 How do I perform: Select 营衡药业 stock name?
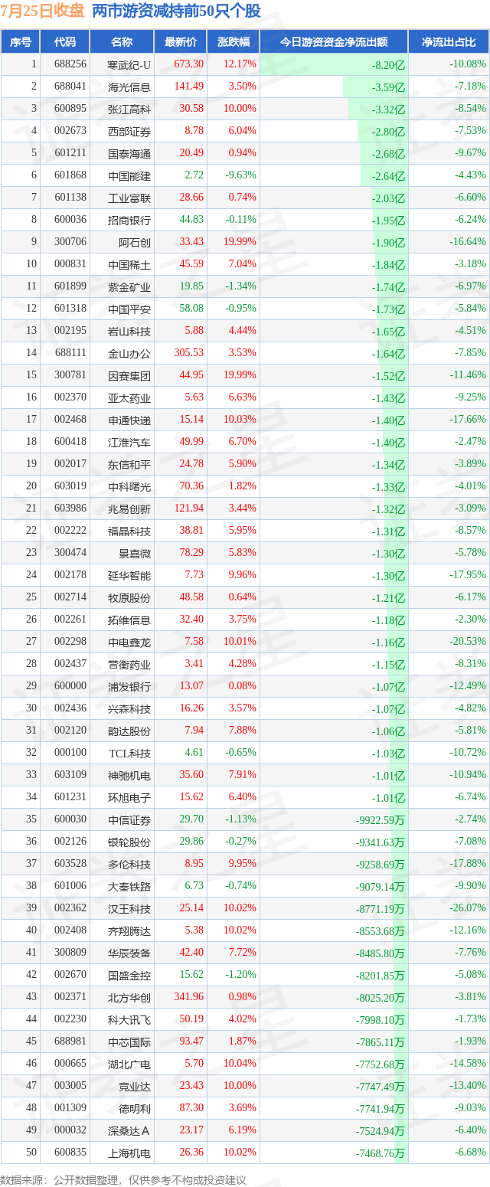pos(129,664)
